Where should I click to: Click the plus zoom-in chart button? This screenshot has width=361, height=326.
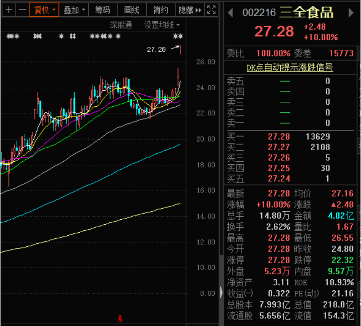coord(9,10)
